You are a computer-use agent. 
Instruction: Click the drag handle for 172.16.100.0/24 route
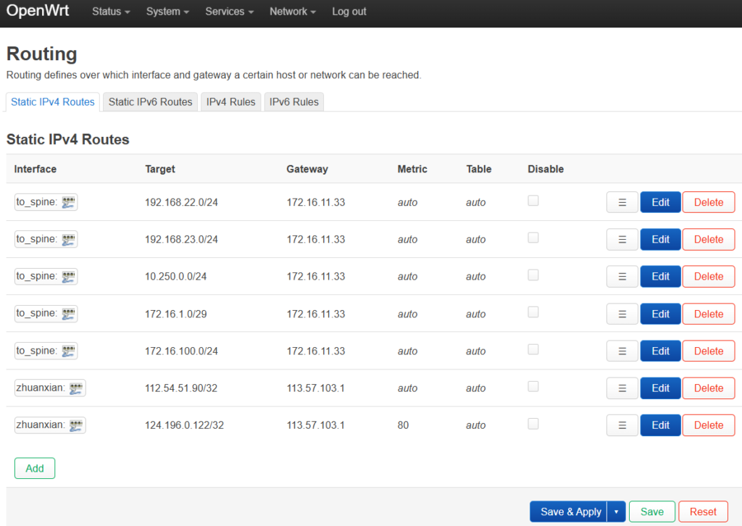click(x=622, y=351)
